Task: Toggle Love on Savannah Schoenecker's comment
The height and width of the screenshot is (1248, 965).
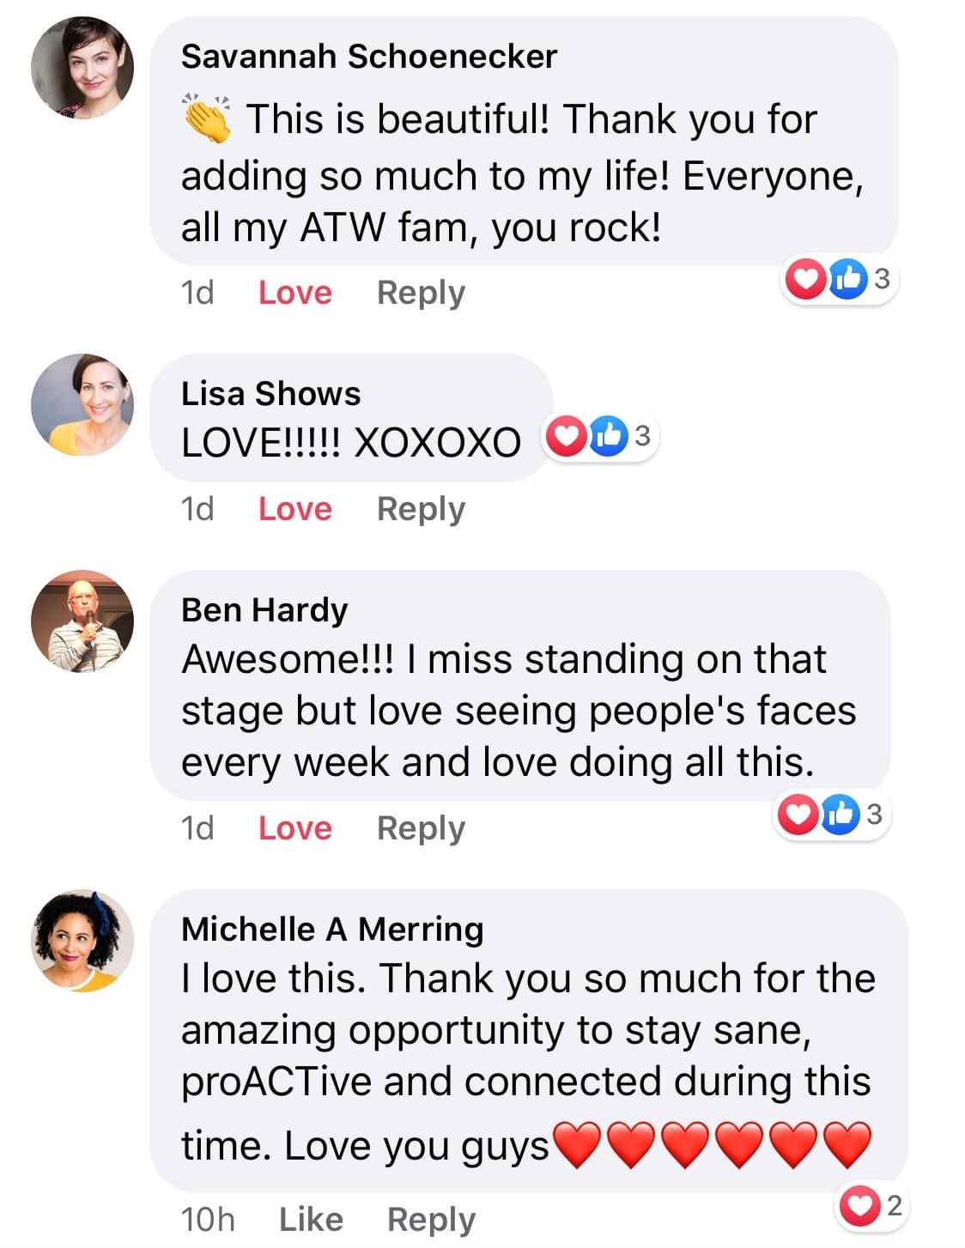Action: coord(294,293)
